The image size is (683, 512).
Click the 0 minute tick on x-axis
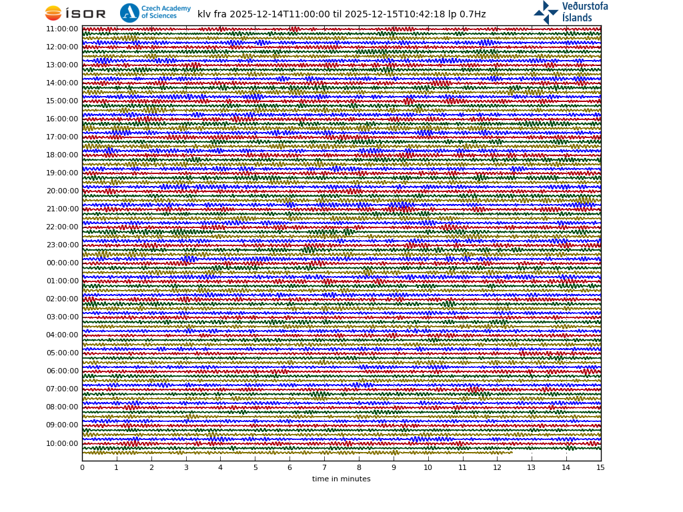82,467
